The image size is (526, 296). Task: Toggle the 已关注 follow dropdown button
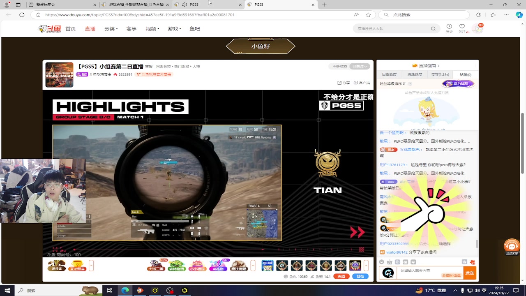click(x=360, y=66)
